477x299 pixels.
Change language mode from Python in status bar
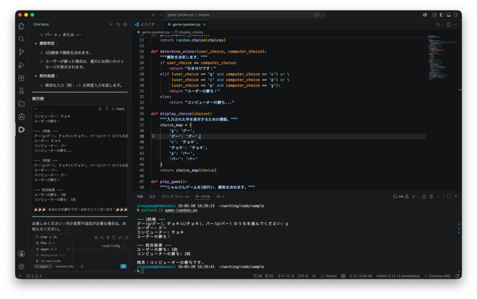pos(331,276)
